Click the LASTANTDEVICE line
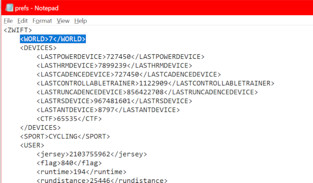The image size is (313, 183). [108, 110]
